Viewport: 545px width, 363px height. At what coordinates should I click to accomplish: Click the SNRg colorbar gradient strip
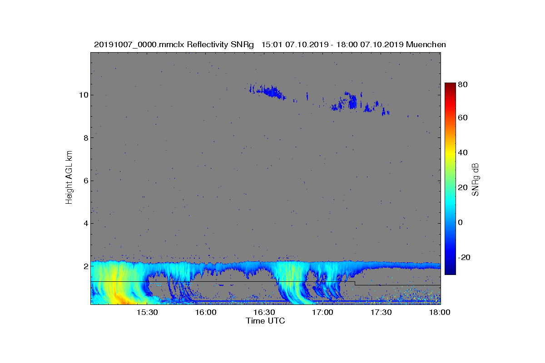(x=450, y=179)
